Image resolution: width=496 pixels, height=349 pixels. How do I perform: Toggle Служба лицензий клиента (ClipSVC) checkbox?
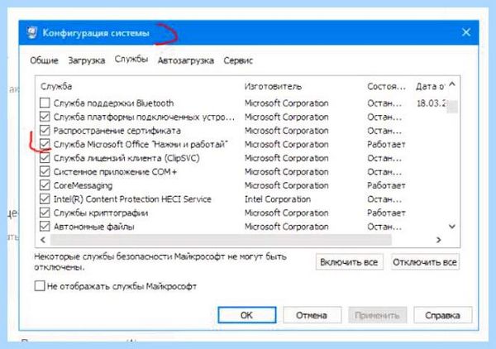(x=45, y=158)
